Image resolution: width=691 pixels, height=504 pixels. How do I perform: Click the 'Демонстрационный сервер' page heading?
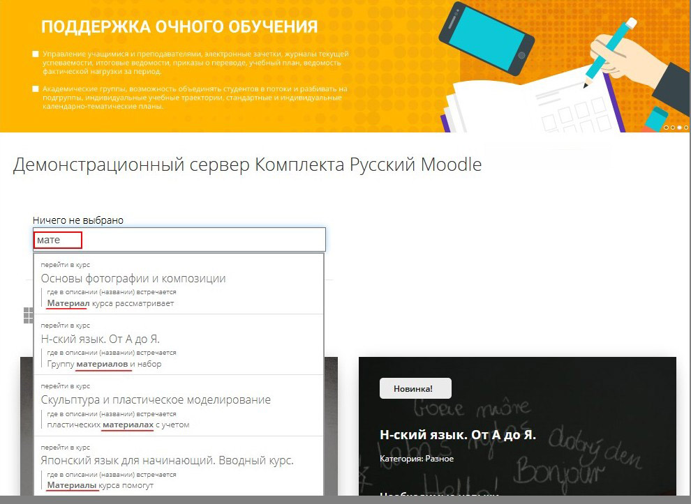tap(247, 165)
